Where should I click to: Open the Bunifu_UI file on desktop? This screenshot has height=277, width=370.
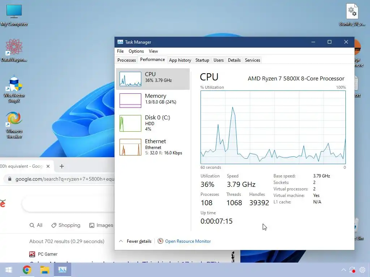pos(352,14)
